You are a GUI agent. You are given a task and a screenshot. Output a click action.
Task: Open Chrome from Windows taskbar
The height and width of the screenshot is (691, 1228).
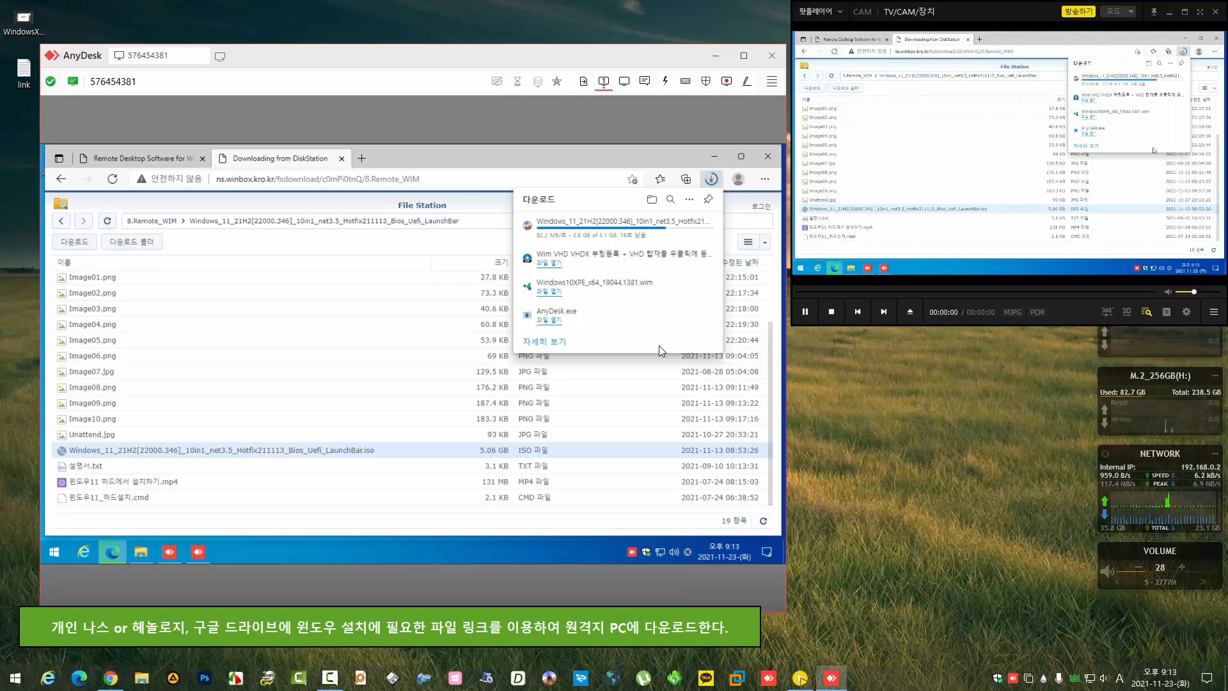coord(111,678)
